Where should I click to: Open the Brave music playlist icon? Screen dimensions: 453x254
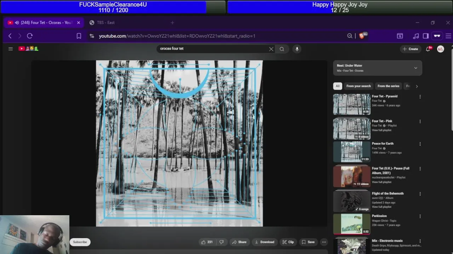tap(416, 36)
